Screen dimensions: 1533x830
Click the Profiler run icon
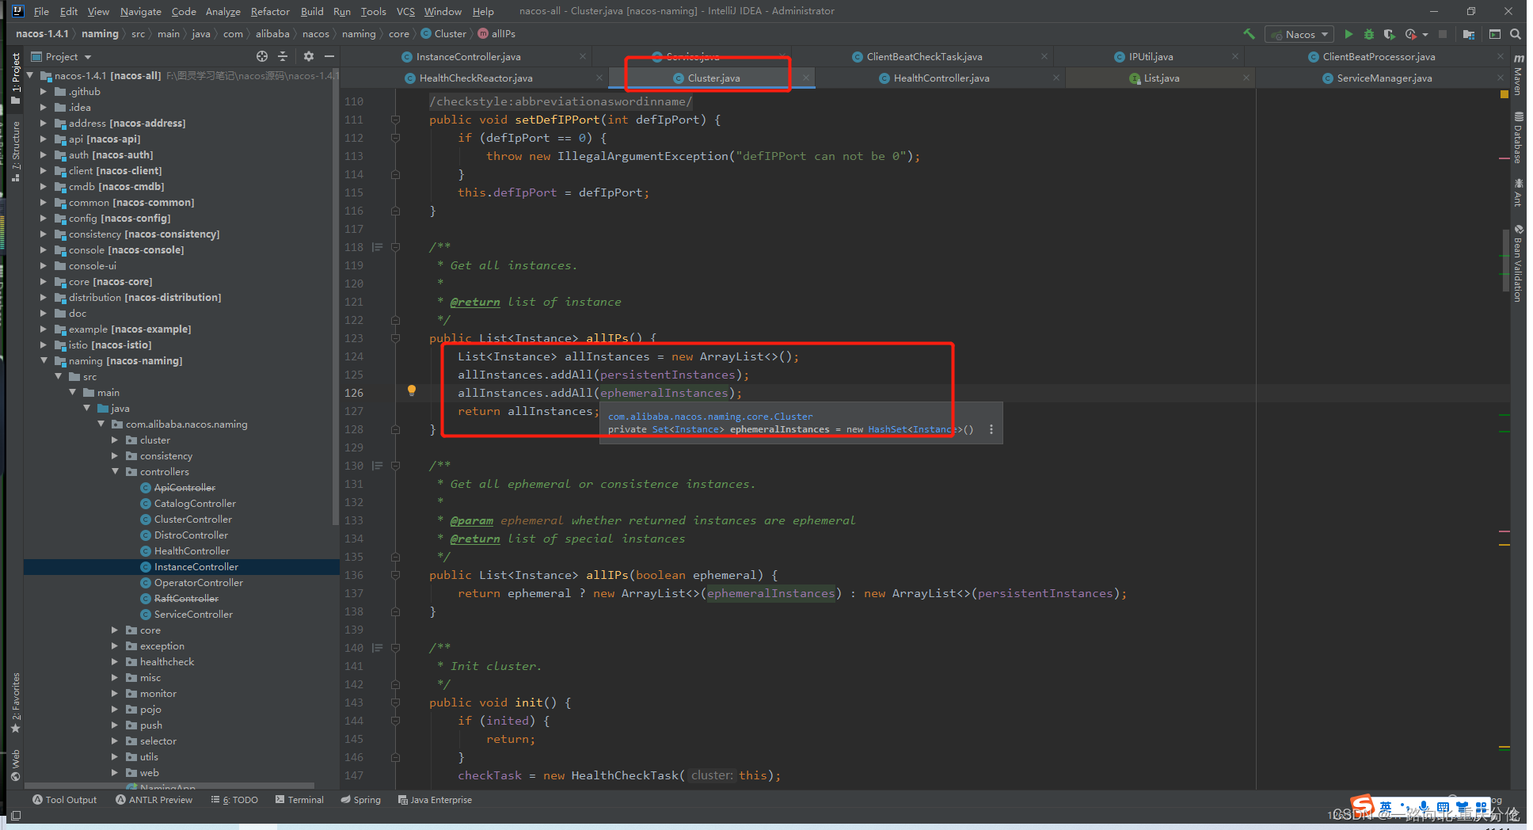1410,34
